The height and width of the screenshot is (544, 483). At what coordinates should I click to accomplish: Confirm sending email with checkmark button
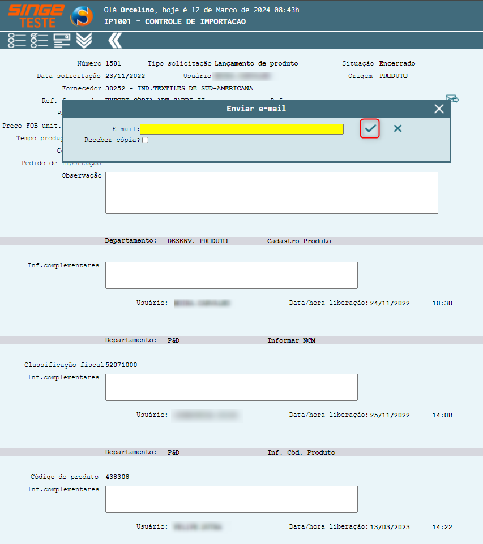(x=370, y=129)
